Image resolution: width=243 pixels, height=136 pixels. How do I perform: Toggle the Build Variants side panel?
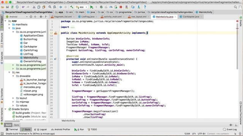click(x=2, y=116)
